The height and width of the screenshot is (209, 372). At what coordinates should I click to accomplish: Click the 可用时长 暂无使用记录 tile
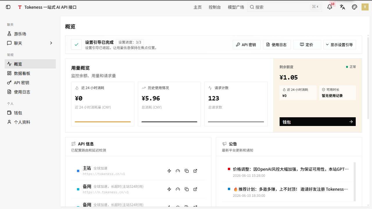(337, 93)
